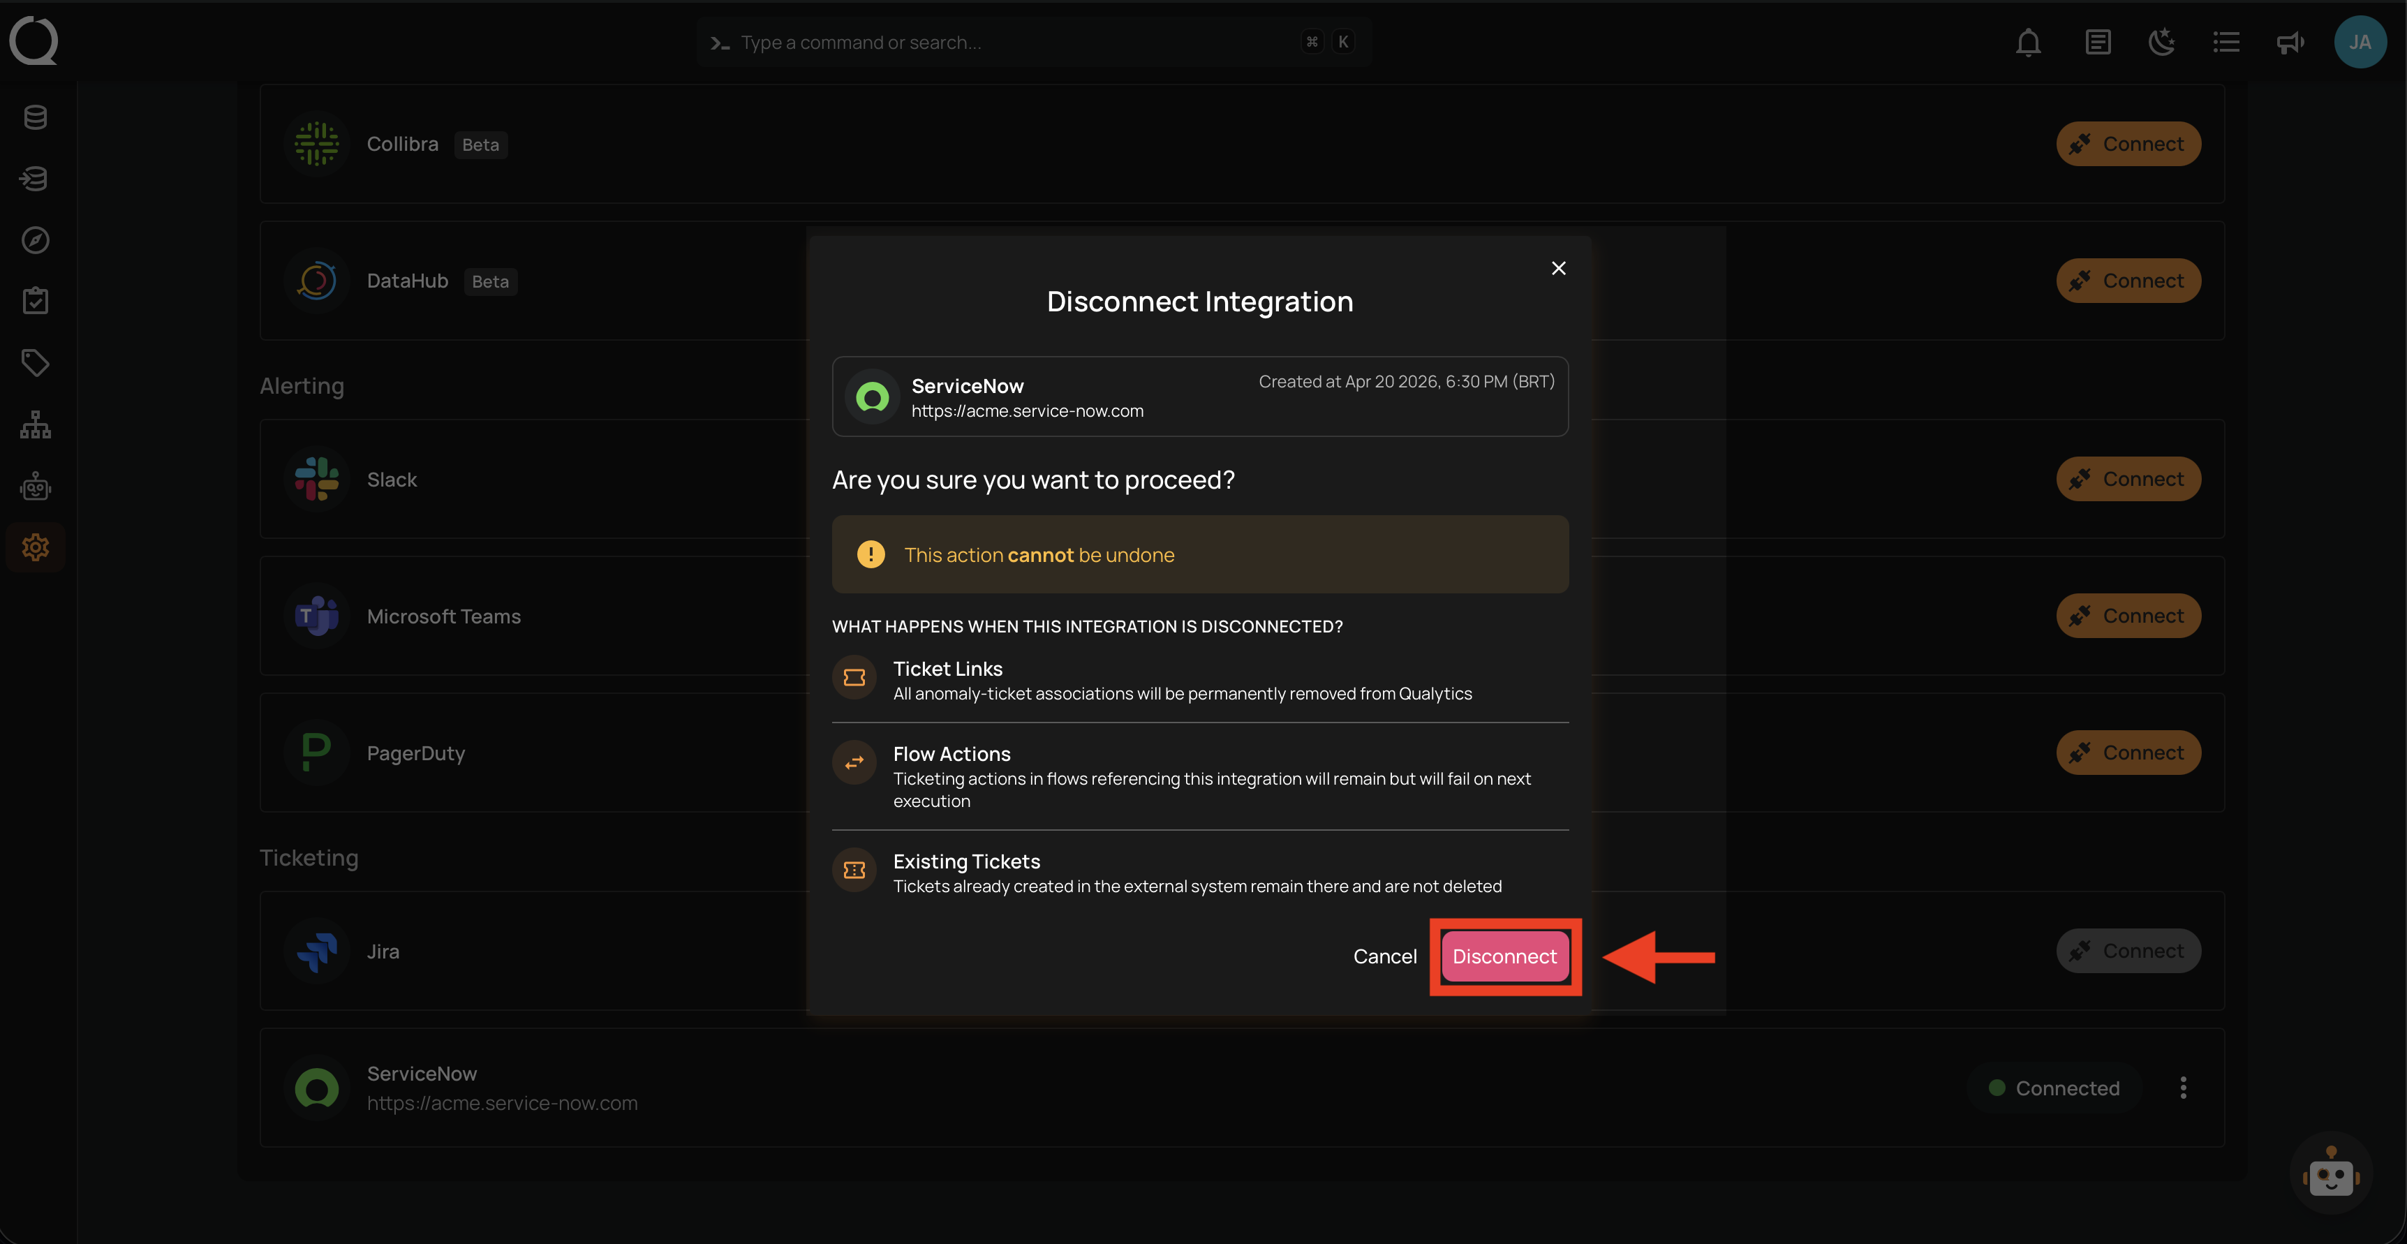Open the flows hierarchy sidebar icon
The height and width of the screenshot is (1244, 2407).
coord(36,424)
